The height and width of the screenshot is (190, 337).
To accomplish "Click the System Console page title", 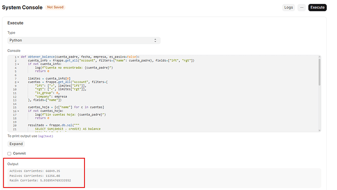I will [22, 7].
